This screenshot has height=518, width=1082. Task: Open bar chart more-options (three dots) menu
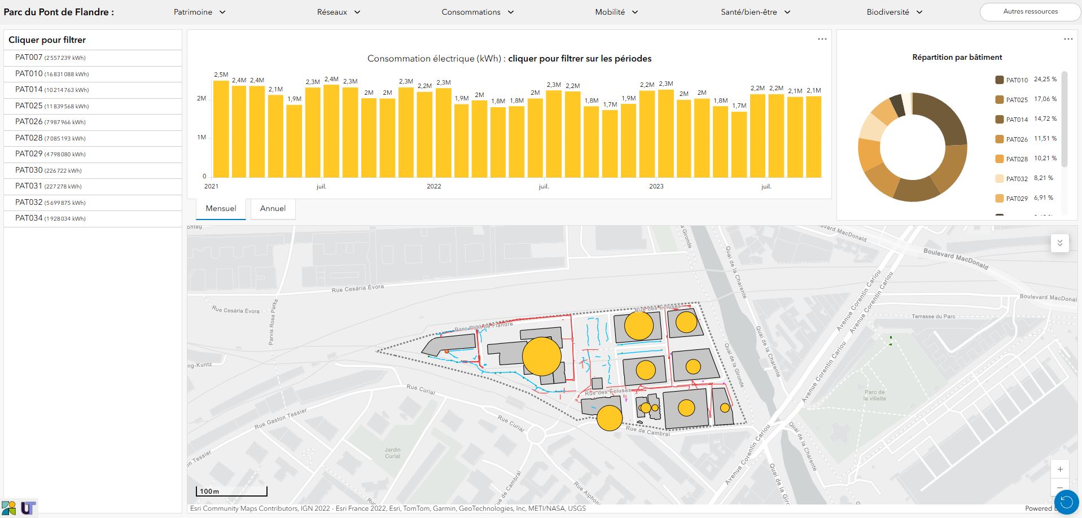[822, 39]
